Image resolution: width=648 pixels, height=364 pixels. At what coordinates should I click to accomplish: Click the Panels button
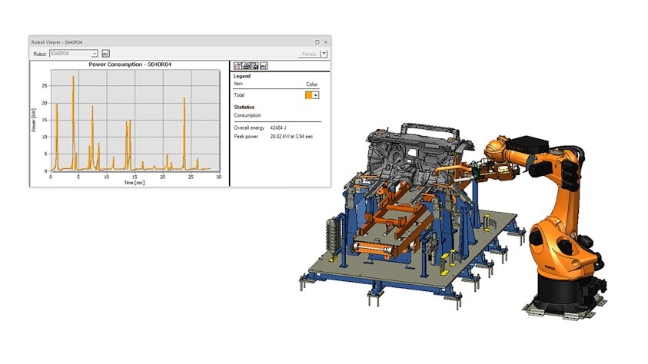coord(309,54)
